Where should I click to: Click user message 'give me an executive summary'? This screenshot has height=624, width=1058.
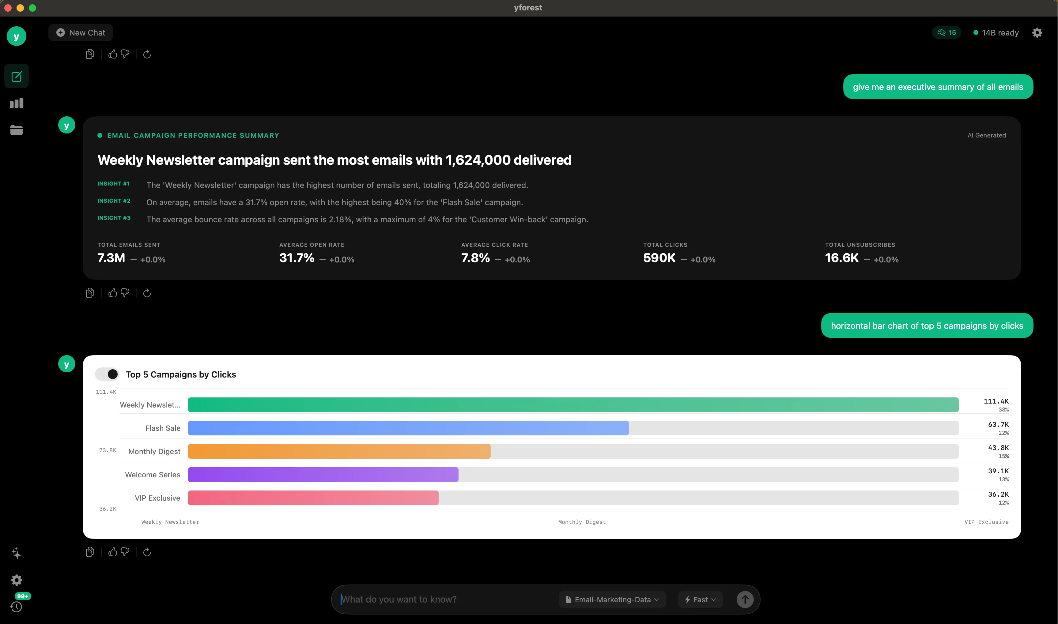pyautogui.click(x=938, y=87)
